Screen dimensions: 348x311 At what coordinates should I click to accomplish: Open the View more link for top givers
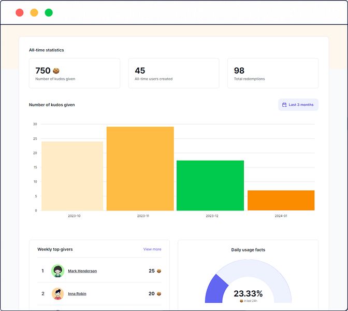152,249
